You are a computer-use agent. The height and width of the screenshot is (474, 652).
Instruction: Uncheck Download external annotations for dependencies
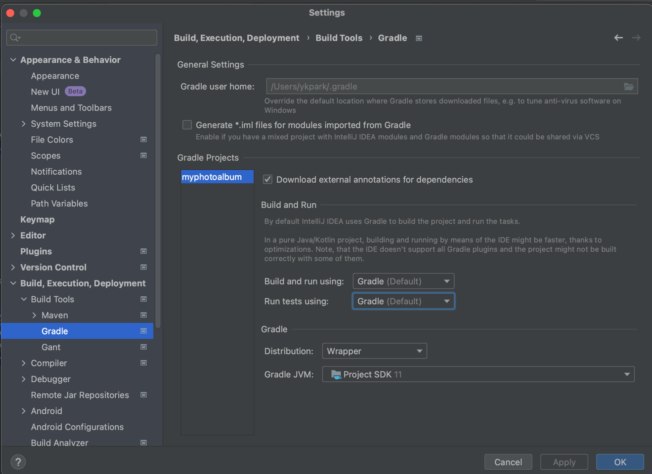(268, 179)
